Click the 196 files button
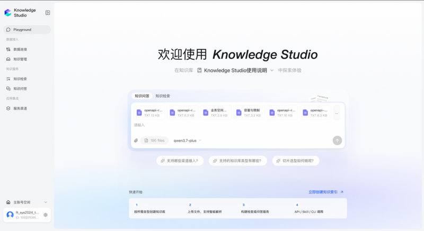The width and height of the screenshot is (424, 231). click(x=154, y=141)
